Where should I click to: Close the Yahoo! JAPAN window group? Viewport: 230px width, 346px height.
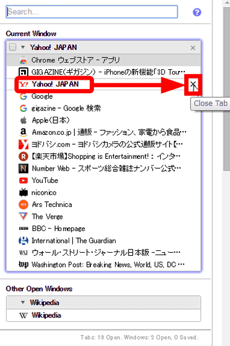(193, 48)
